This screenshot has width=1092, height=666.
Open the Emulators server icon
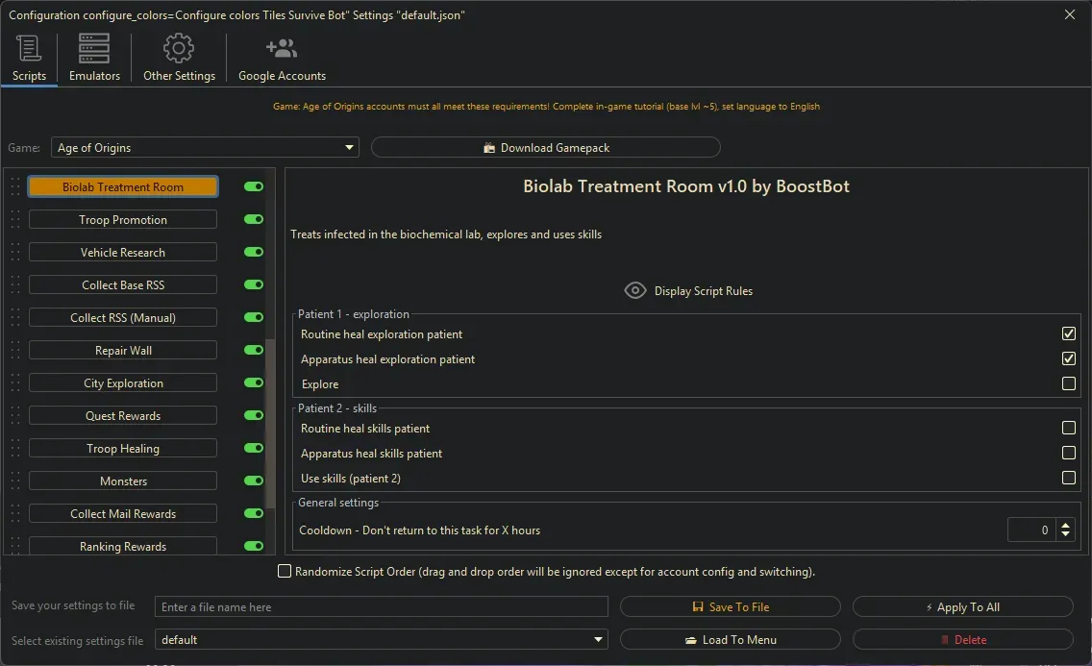coord(94,48)
